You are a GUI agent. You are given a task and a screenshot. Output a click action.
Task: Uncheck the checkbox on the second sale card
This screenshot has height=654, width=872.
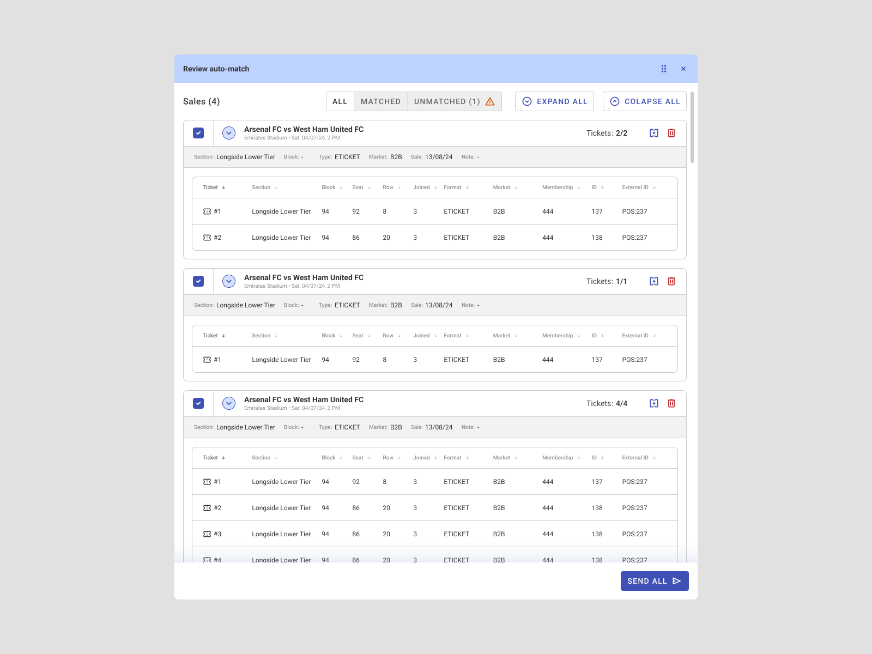click(198, 281)
